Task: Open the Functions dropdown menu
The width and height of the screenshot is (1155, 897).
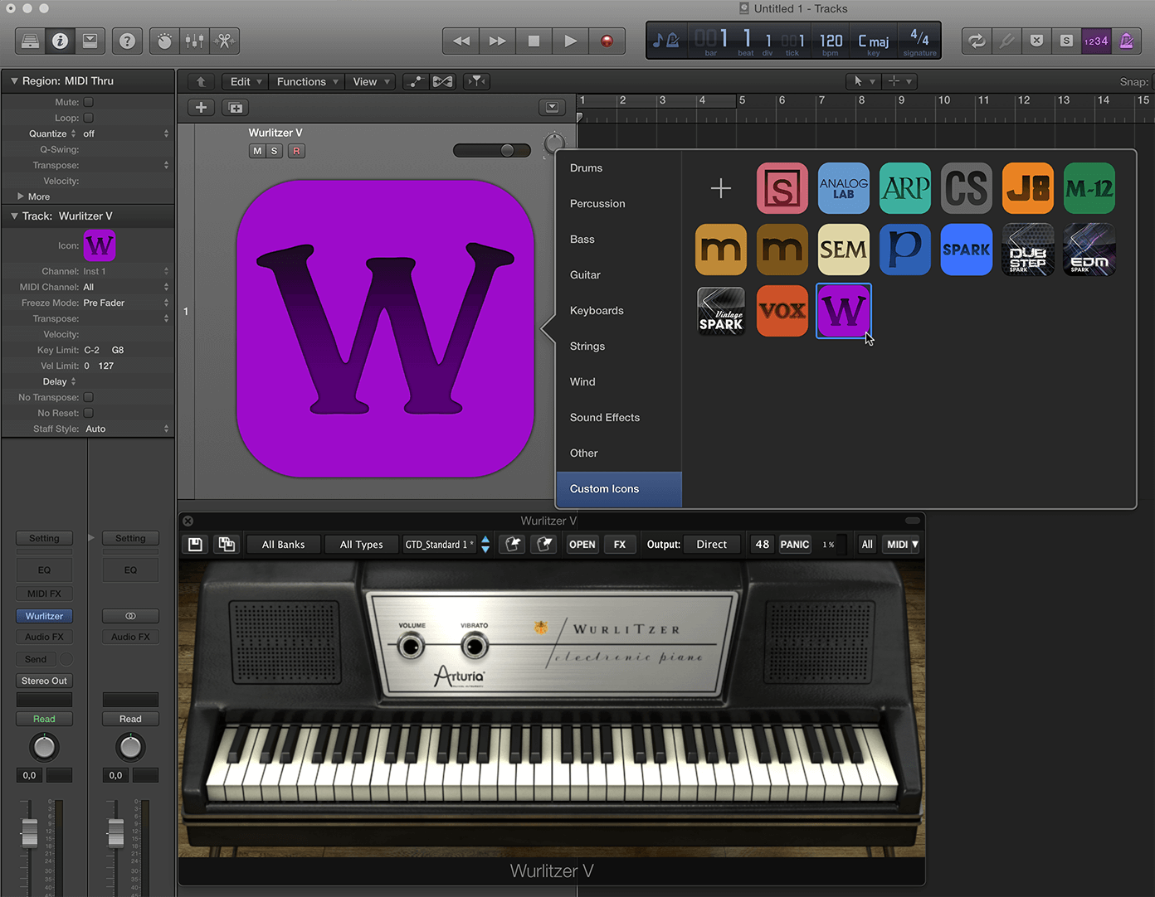Action: pyautogui.click(x=307, y=81)
